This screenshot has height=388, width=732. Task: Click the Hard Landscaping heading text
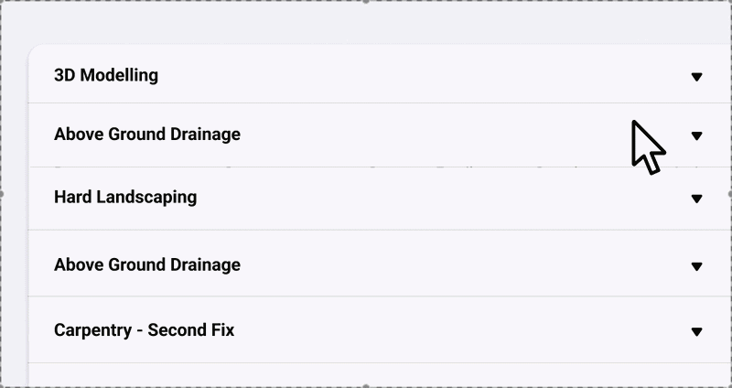[x=125, y=197]
